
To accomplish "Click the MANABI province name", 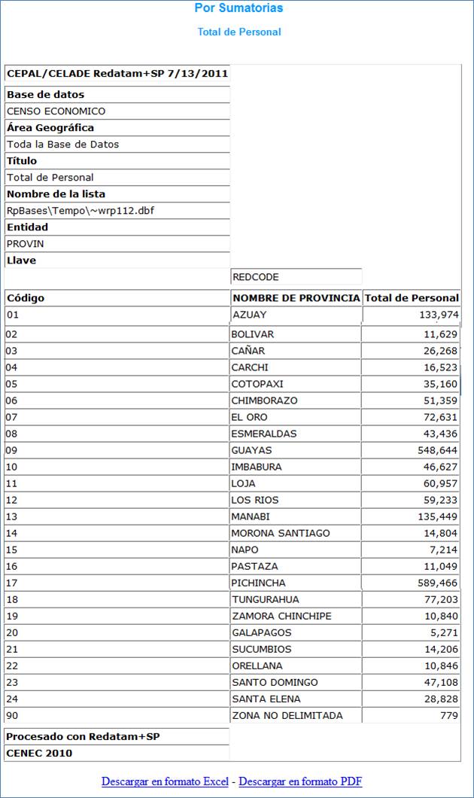I will pyautogui.click(x=251, y=516).
